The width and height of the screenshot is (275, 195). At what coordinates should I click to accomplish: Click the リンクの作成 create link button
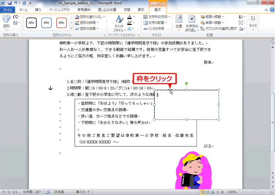(x=154, y=29)
